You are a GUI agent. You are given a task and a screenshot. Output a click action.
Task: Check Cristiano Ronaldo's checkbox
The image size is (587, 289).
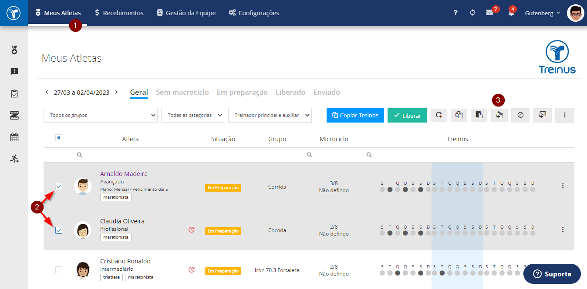click(59, 270)
